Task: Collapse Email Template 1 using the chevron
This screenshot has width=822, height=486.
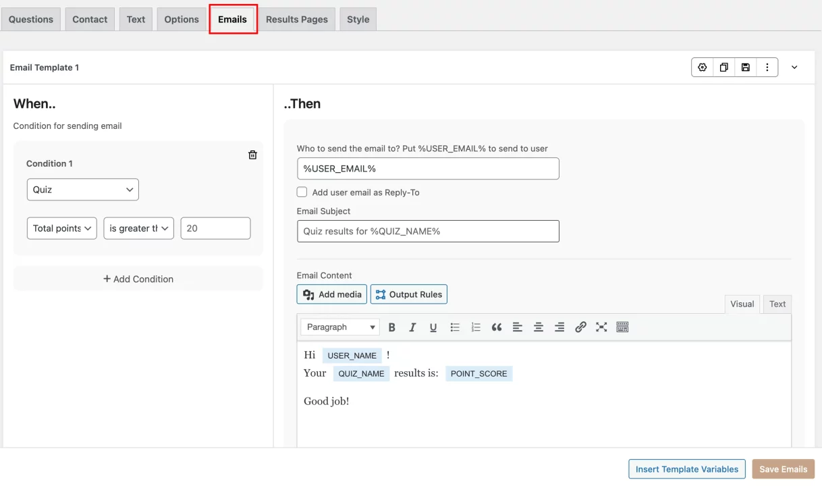Action: [794, 67]
